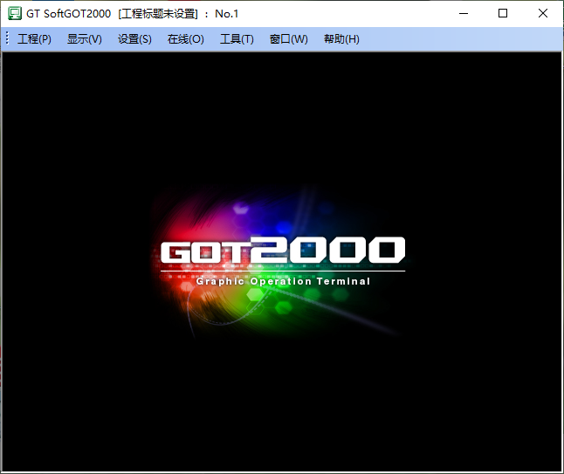Close the GT SoftGOT2000 window
Screen dimensions: 564x474
click(543, 14)
